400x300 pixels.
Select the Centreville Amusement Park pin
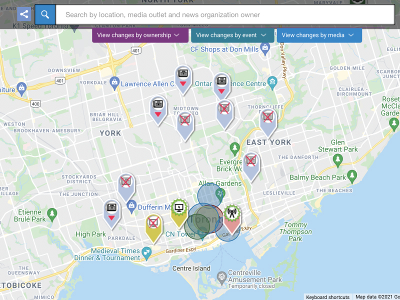tap(221, 276)
